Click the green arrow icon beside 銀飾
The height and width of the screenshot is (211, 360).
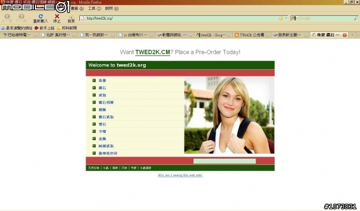94,110
